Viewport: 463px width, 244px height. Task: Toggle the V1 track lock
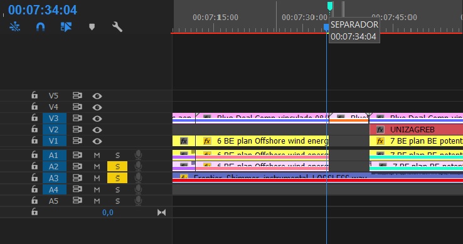[x=35, y=141]
